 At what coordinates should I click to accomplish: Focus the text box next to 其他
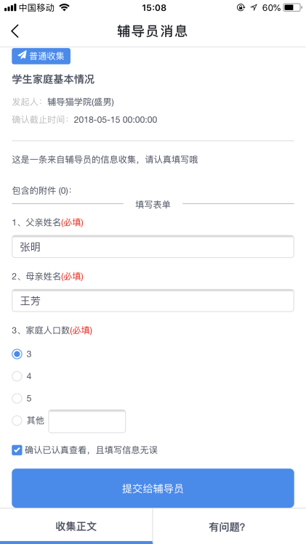click(86, 421)
